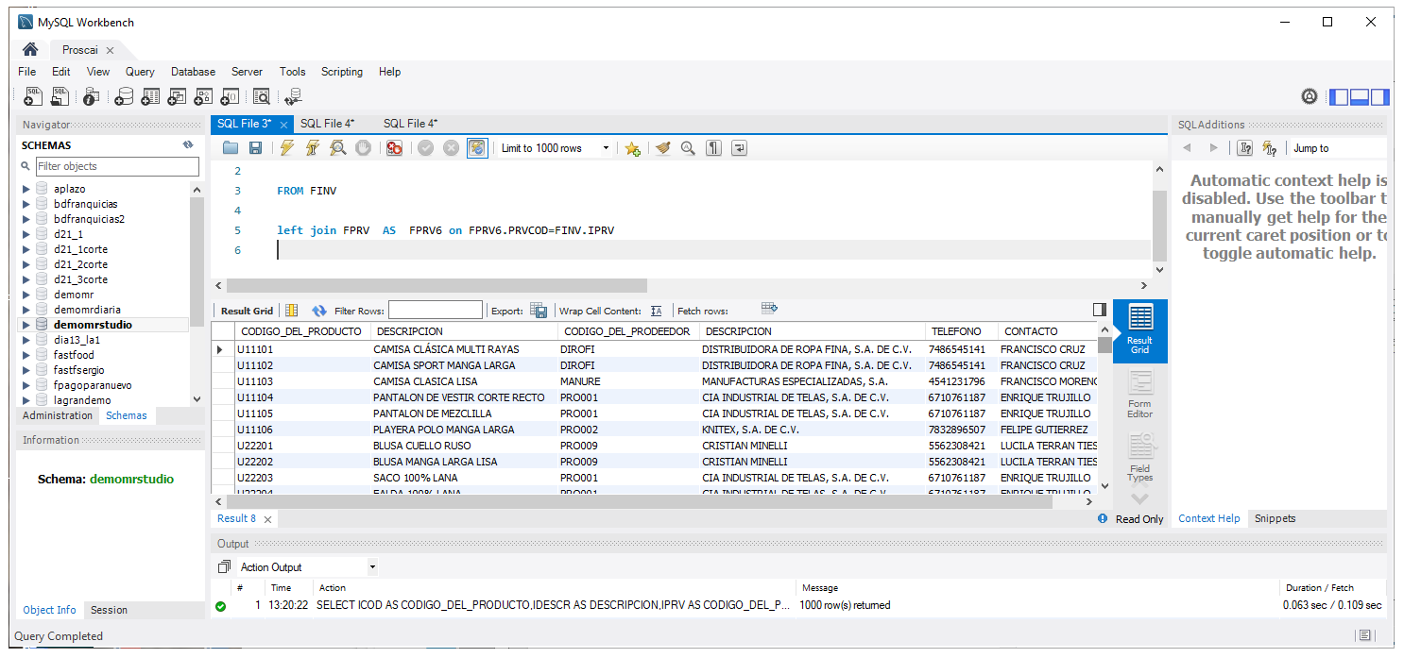Refresh result grid data icon
The width and height of the screenshot is (1404, 658).
[319, 311]
